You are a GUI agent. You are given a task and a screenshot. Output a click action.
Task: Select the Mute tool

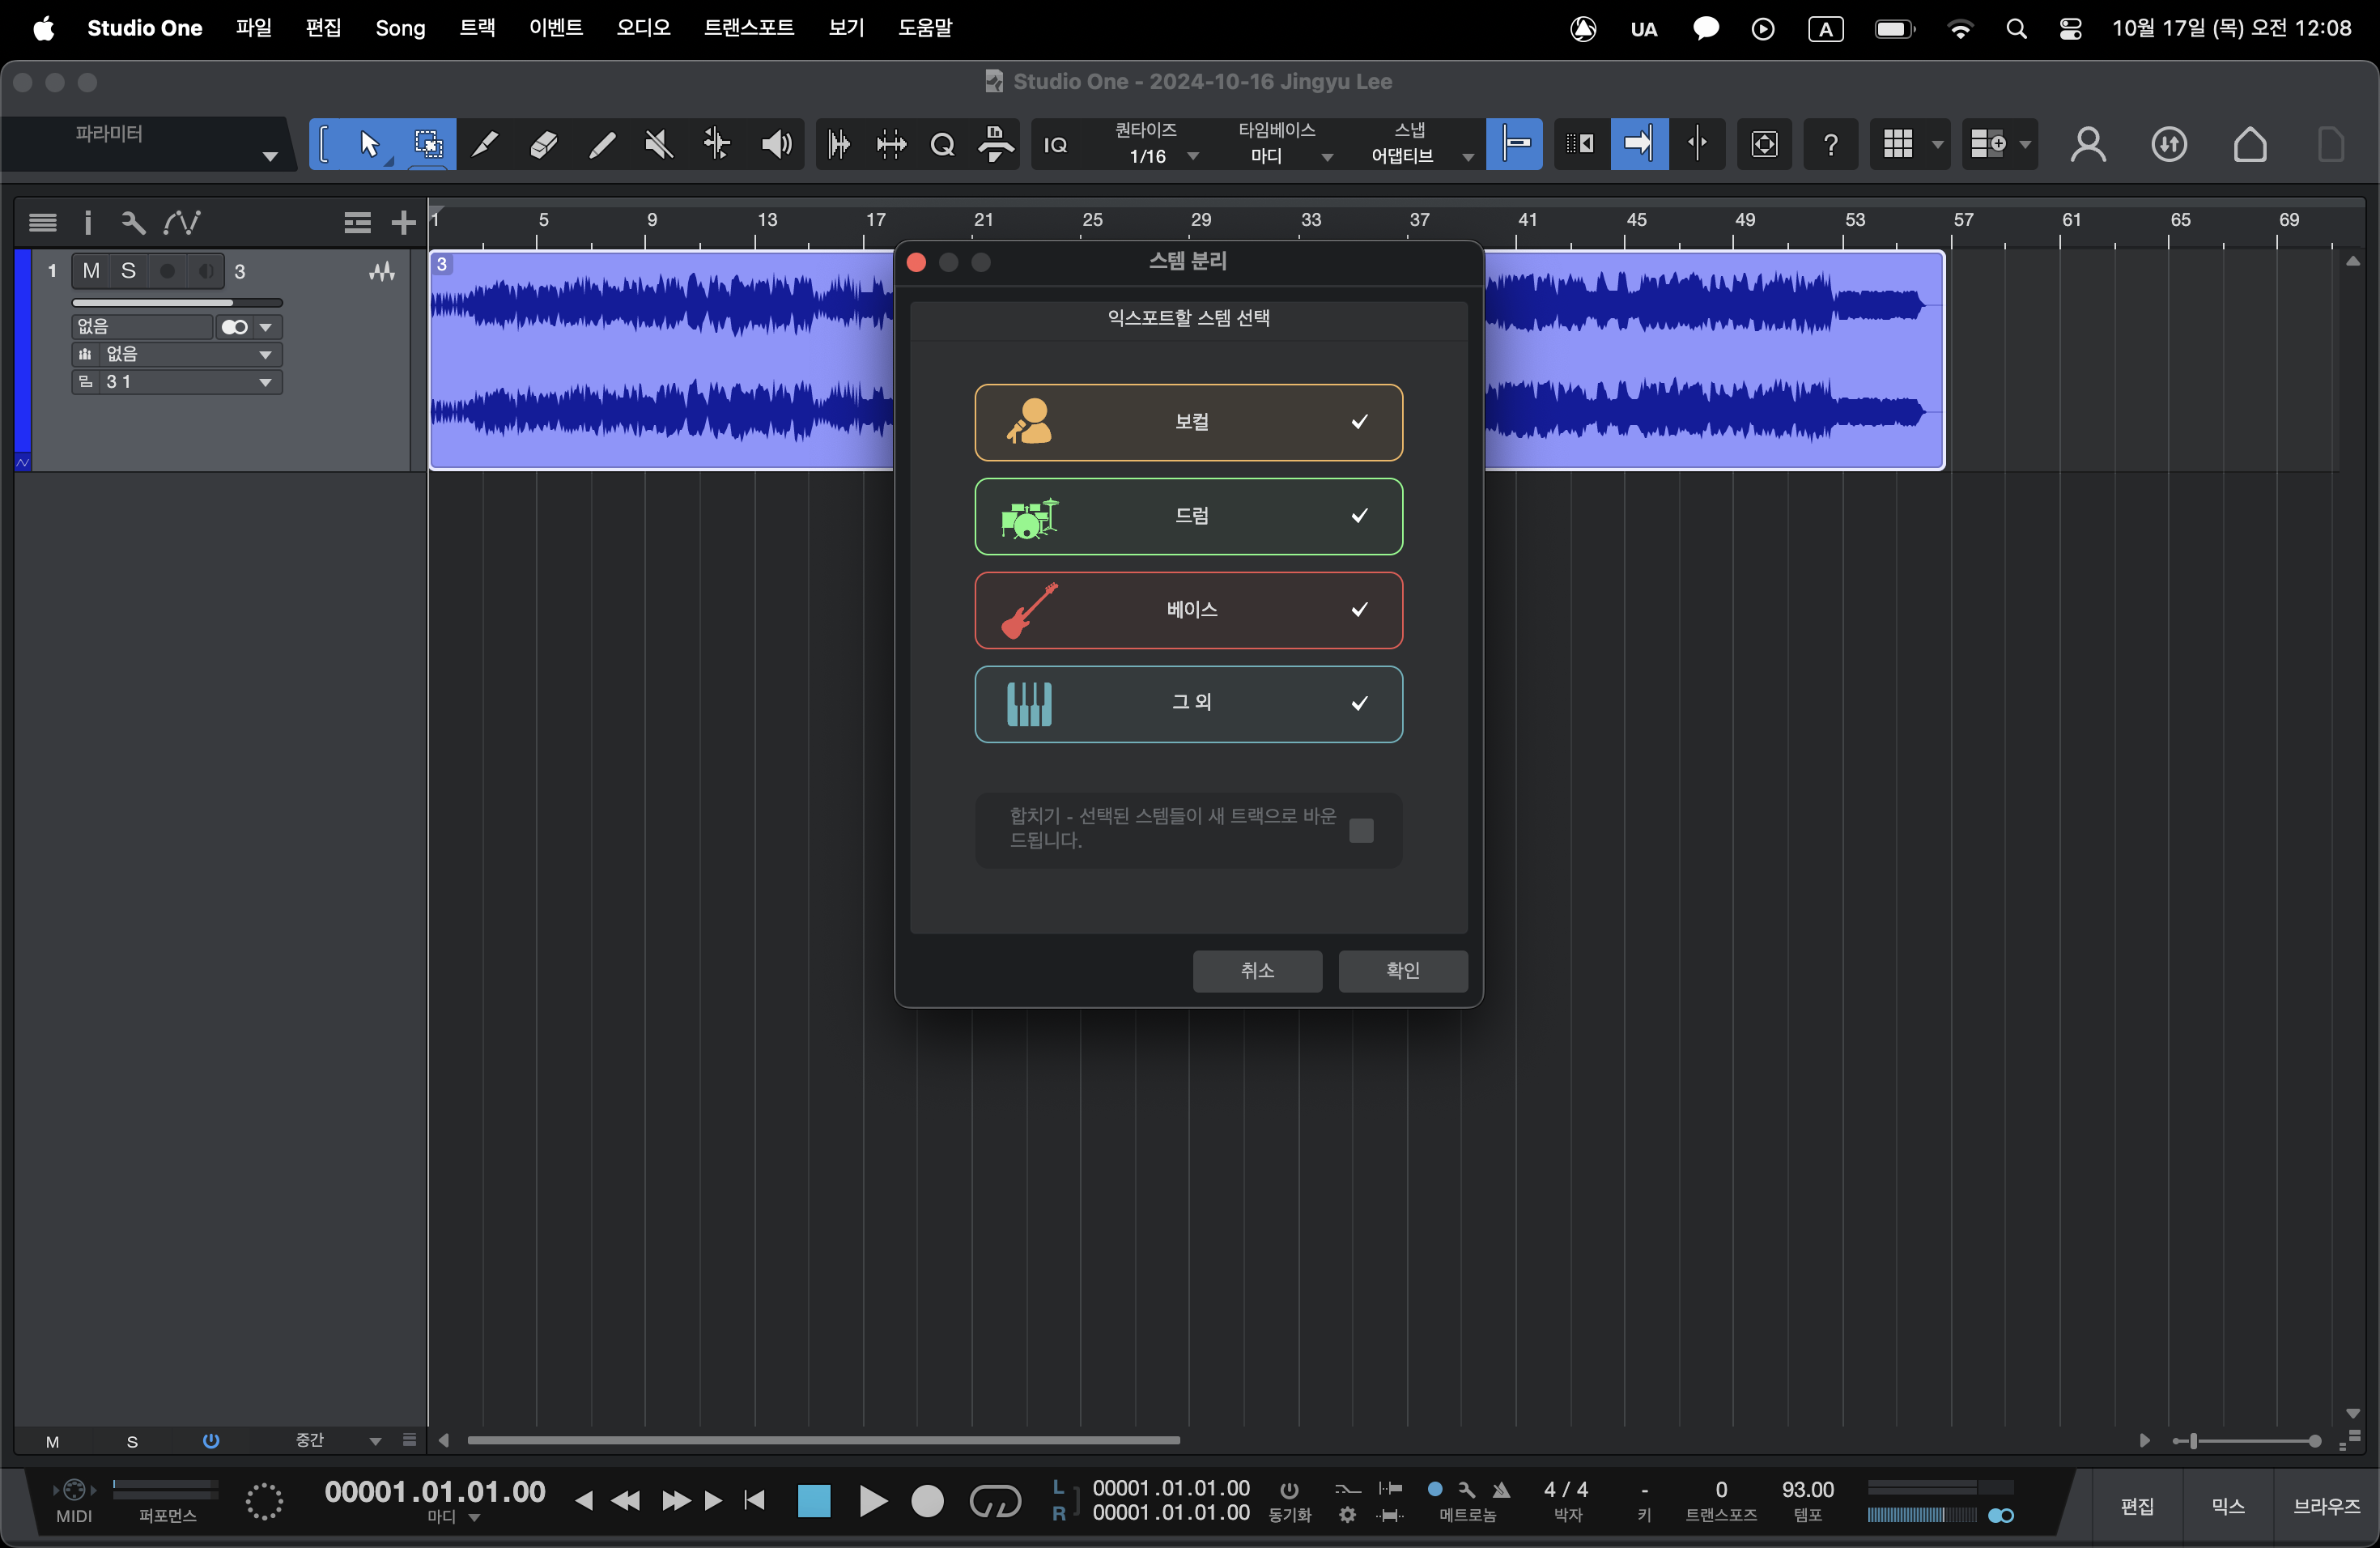[659, 144]
